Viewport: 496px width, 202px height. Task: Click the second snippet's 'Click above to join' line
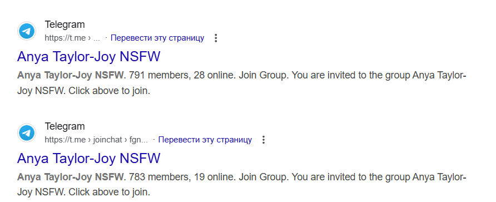[109, 193]
